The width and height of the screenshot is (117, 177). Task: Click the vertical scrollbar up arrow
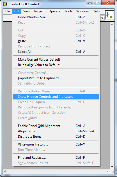[112, 24]
